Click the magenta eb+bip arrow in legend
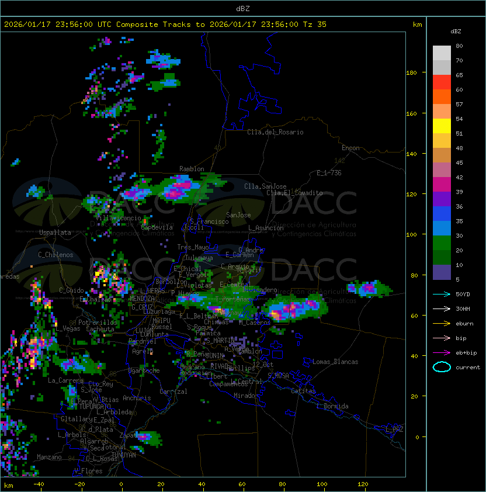Image resolution: width=486 pixels, height=492 pixels. (x=442, y=353)
